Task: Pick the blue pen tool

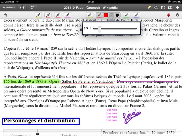Action: (137, 15)
